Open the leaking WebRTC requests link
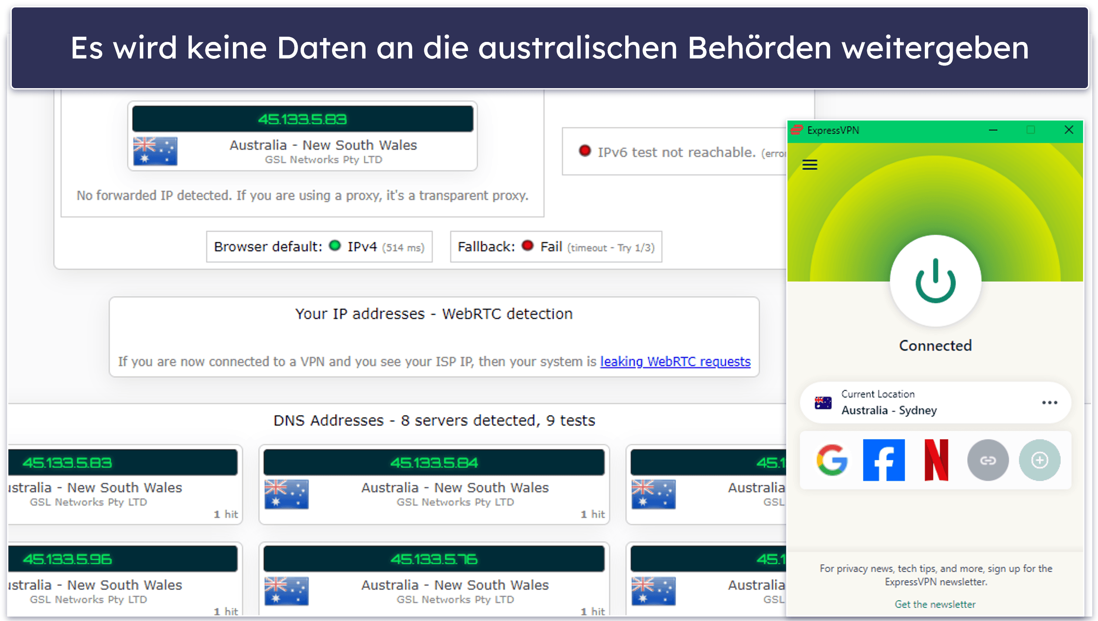 click(675, 361)
